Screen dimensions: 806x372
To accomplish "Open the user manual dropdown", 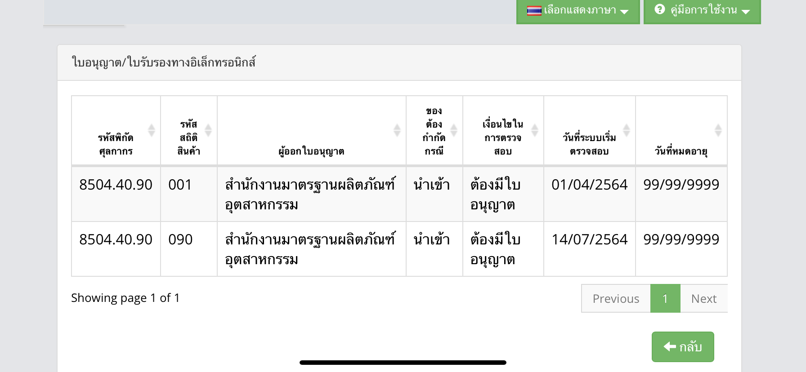I will (702, 11).
